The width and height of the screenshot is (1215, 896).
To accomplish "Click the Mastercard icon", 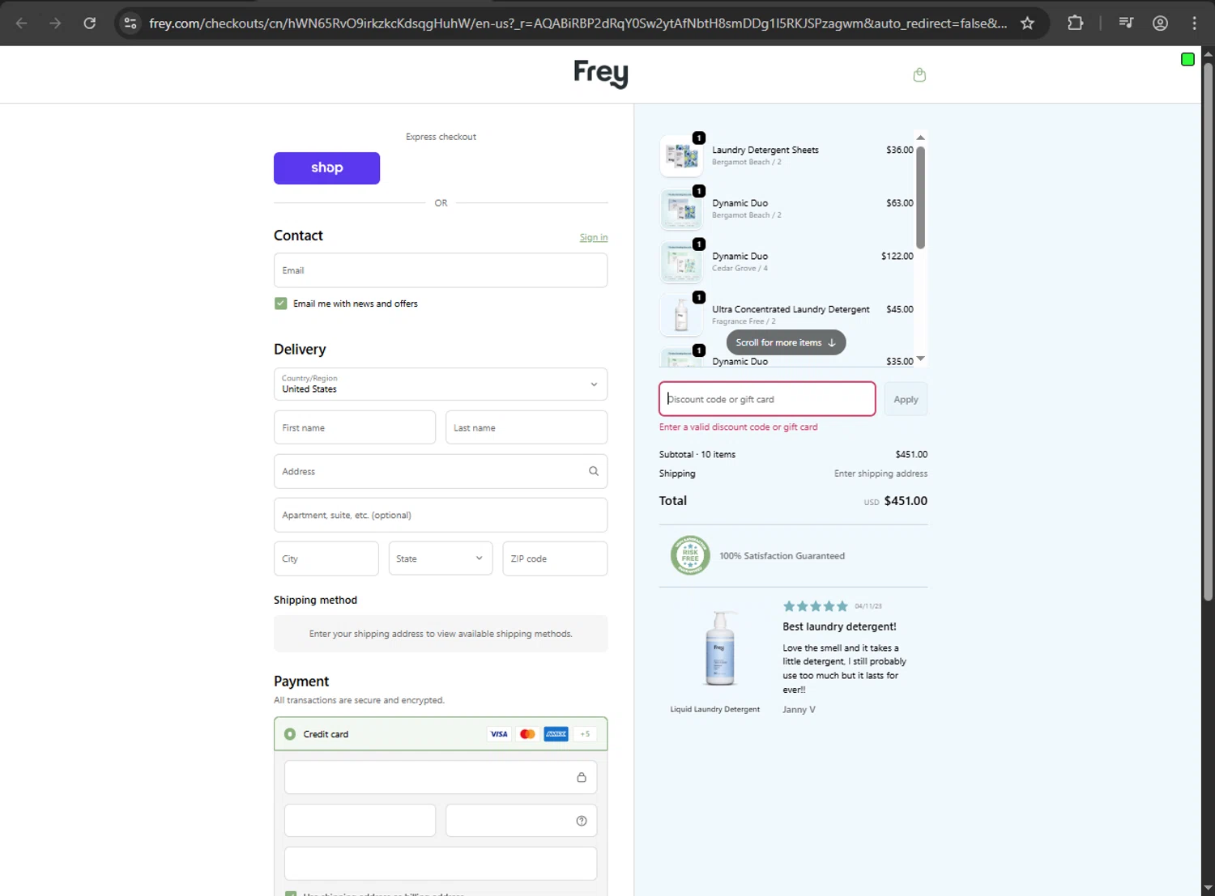I will pyautogui.click(x=527, y=734).
